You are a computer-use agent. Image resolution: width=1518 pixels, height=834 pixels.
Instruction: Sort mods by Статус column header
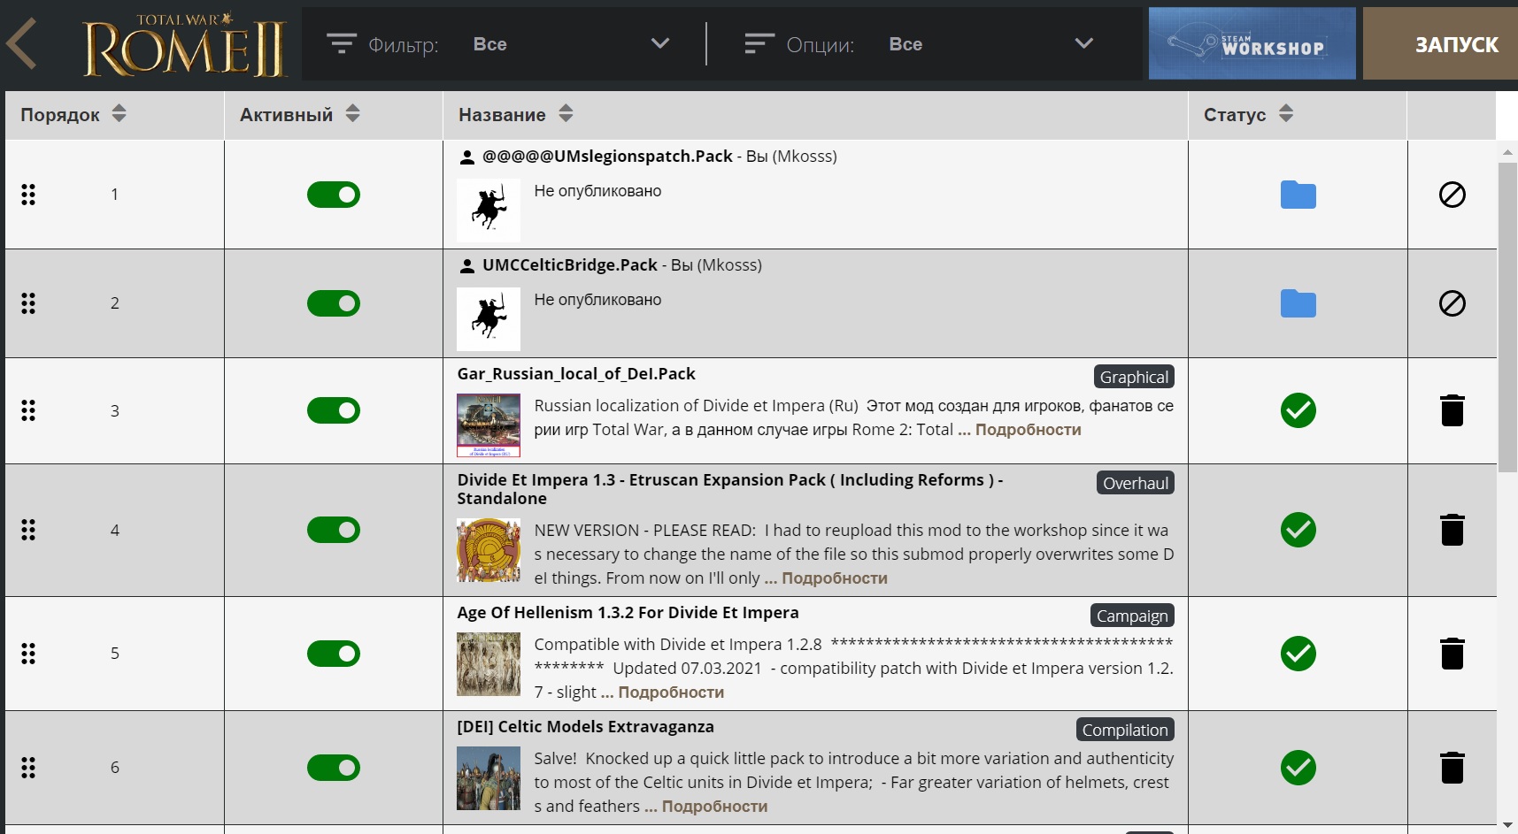click(1248, 114)
